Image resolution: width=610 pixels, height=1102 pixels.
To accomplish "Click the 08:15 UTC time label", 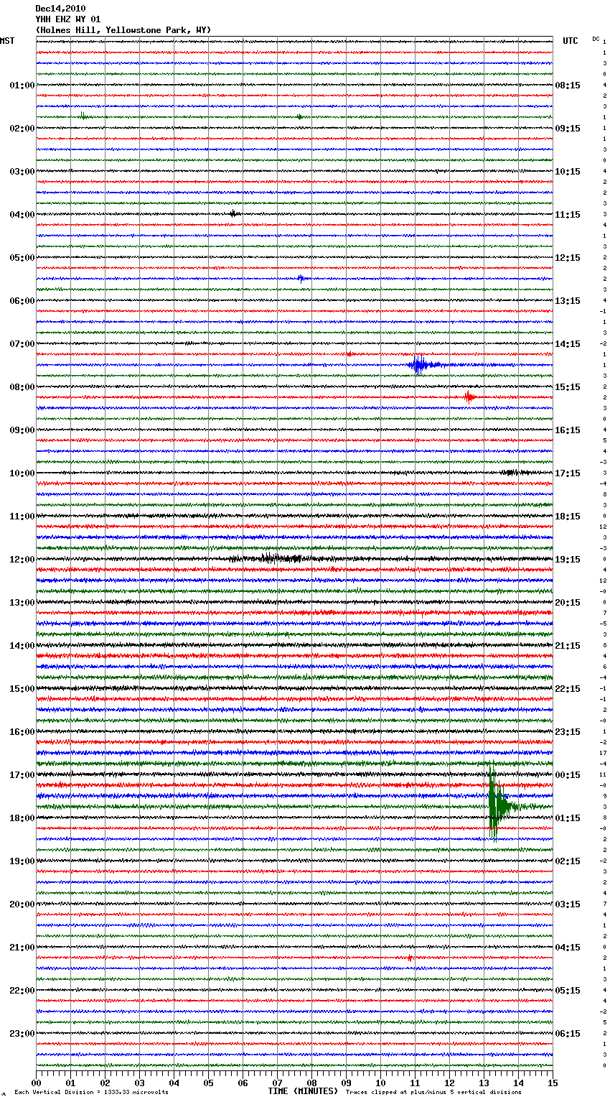I will (568, 85).
